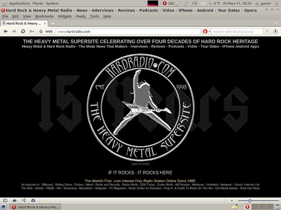This screenshot has height=210, width=281.
Task: Click the DuckDuckGo search field
Action: tap(237, 31)
